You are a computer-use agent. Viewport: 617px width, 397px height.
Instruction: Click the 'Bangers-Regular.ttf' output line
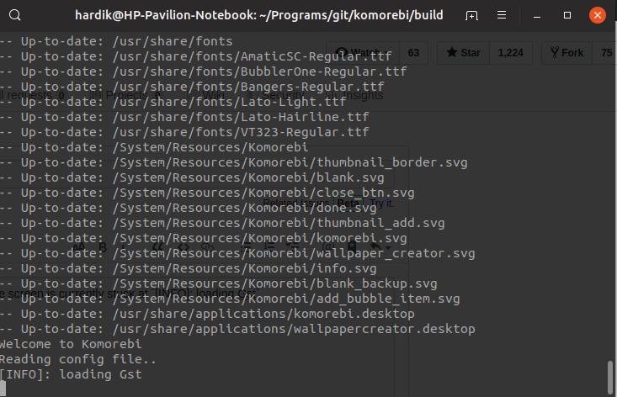192,87
